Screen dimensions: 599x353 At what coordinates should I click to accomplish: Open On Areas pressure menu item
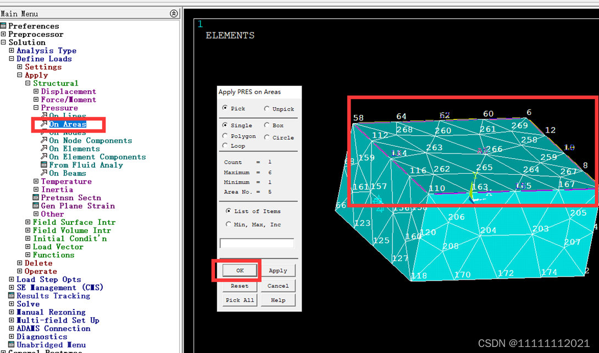point(67,124)
